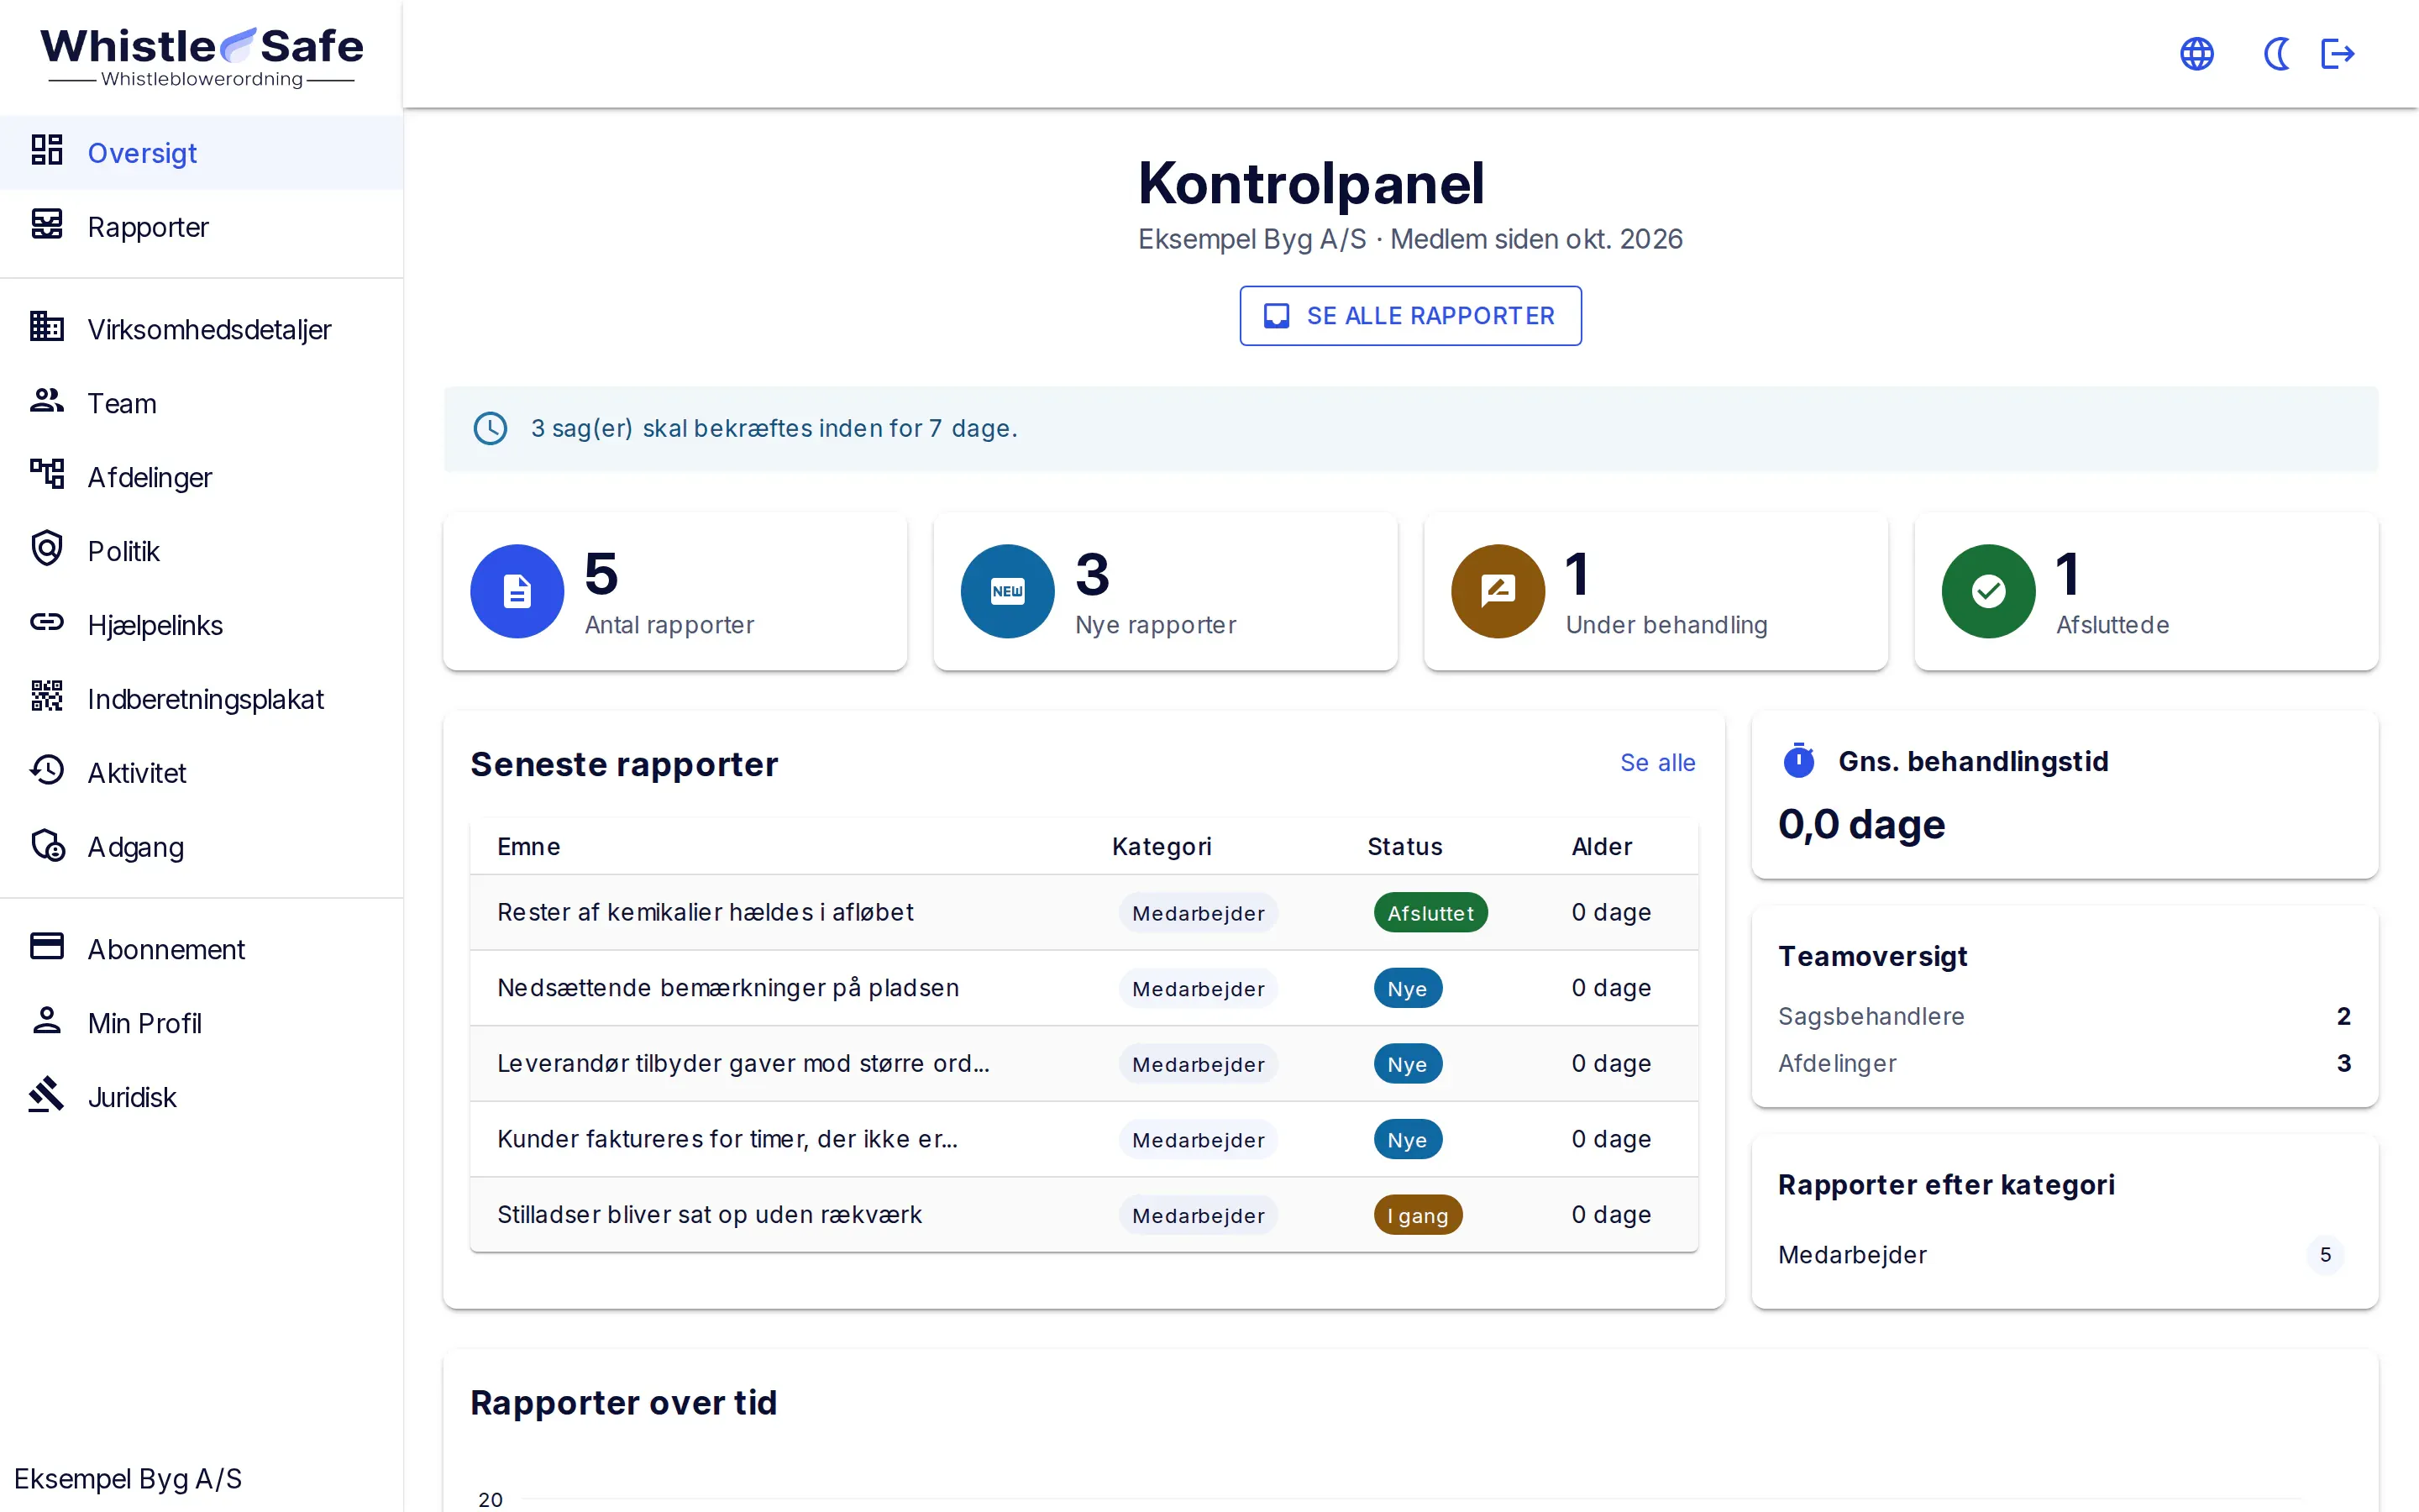This screenshot has height=1512, width=2419.
Task: Click the Alder column header
Action: pos(1602,847)
